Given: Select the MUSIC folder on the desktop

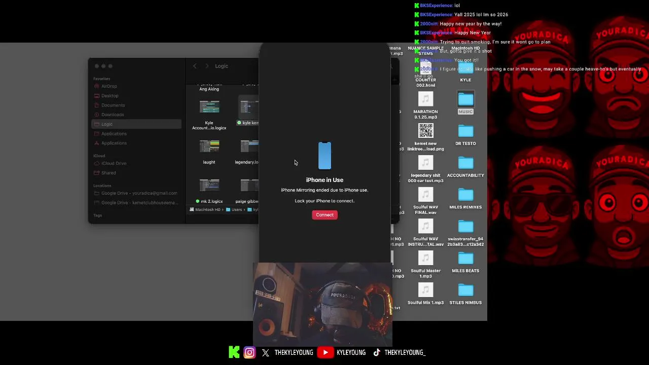Looking at the screenshot, I should click(465, 103).
